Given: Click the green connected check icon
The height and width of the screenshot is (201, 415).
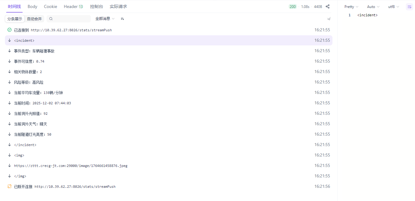Looking at the screenshot, I should pyautogui.click(x=10, y=30).
